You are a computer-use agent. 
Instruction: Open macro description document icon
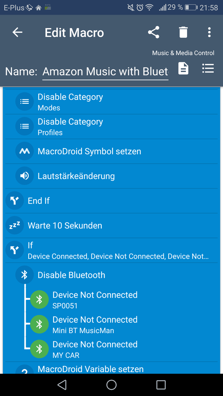183,69
